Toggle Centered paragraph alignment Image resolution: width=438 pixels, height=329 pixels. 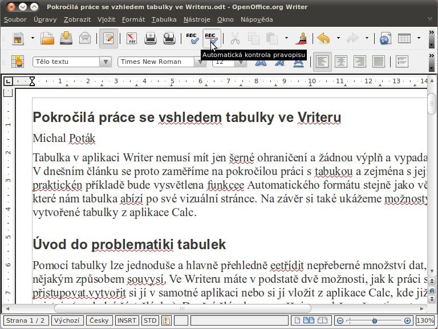[341, 62]
